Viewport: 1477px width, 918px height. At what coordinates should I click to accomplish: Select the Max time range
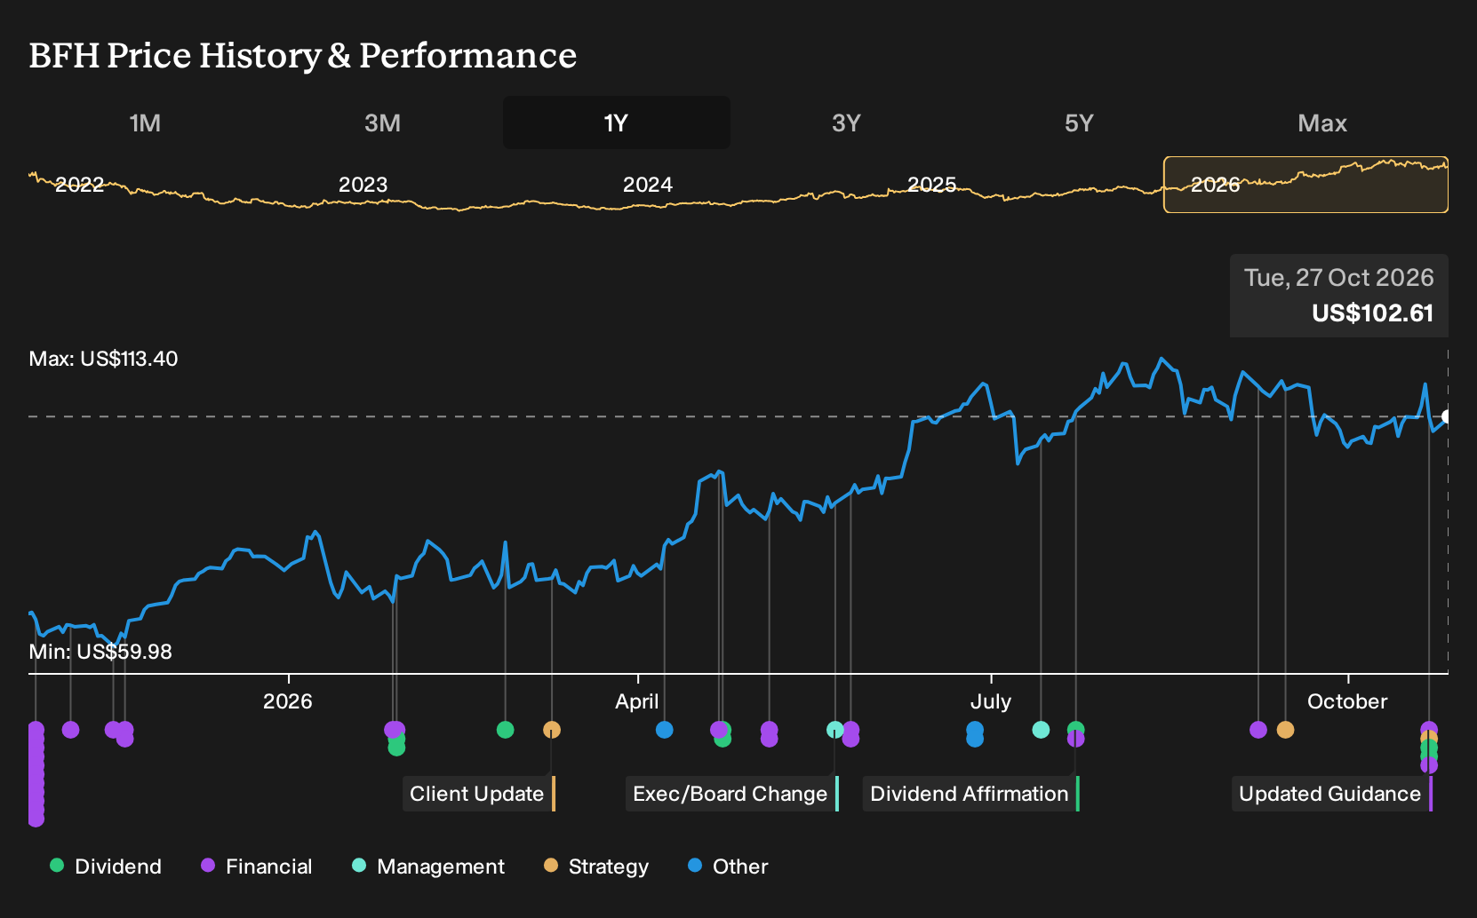pos(1321,123)
